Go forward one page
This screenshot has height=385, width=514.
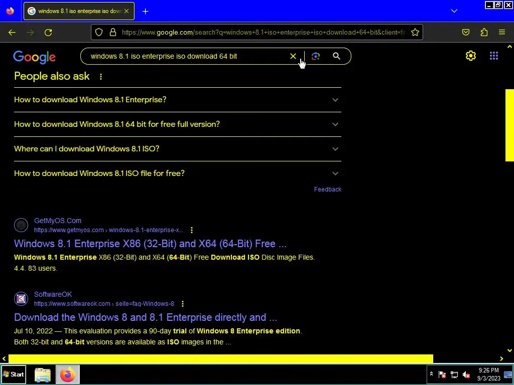pyautogui.click(x=30, y=32)
